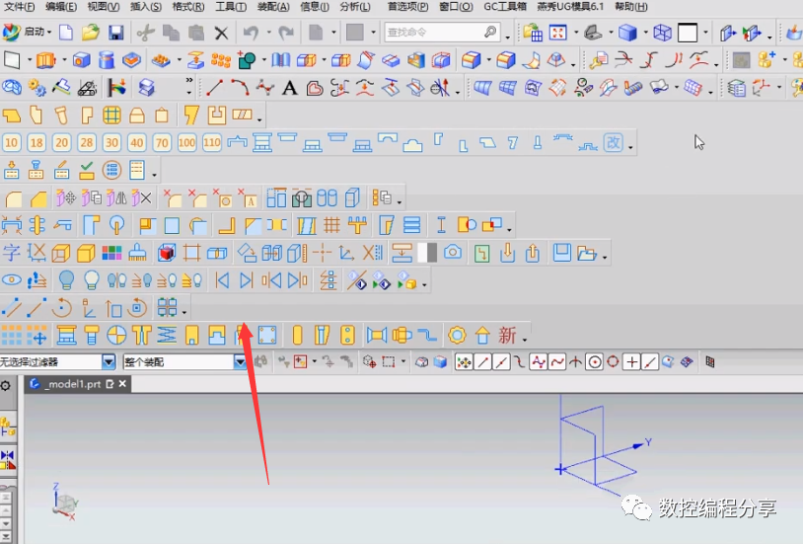The height and width of the screenshot is (544, 803).
Task: Click the white-gray gradient background icon
Action: click(x=427, y=253)
